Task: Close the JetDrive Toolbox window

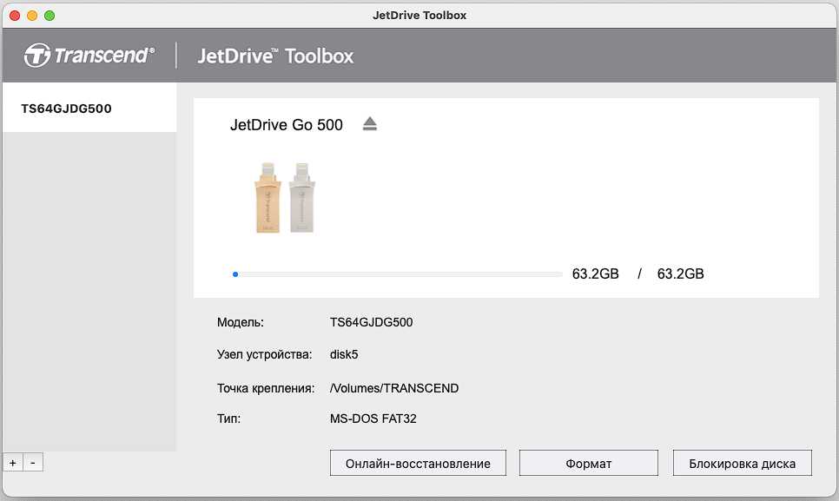Action: [15, 16]
